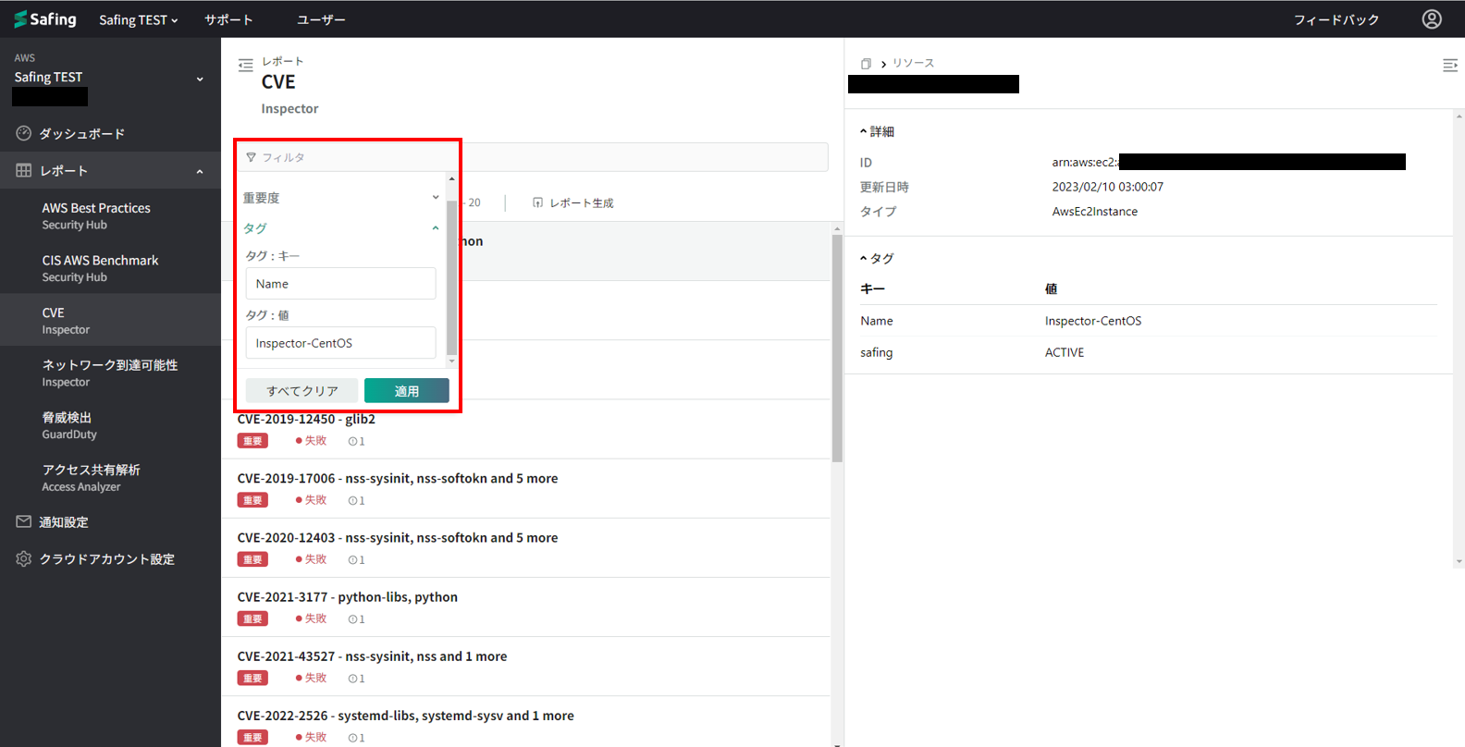
Task: Click the レポート生成 document icon
Action: 537,202
